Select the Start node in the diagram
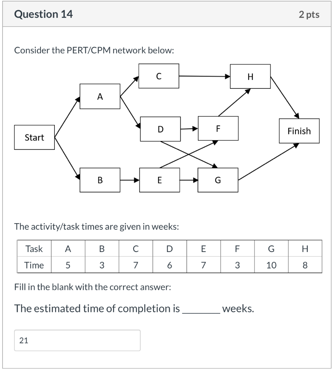 point(34,138)
